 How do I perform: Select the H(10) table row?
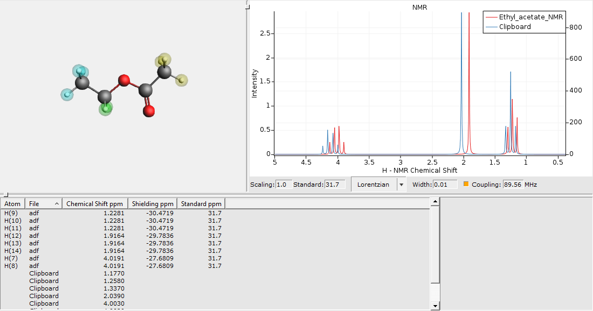215,221
